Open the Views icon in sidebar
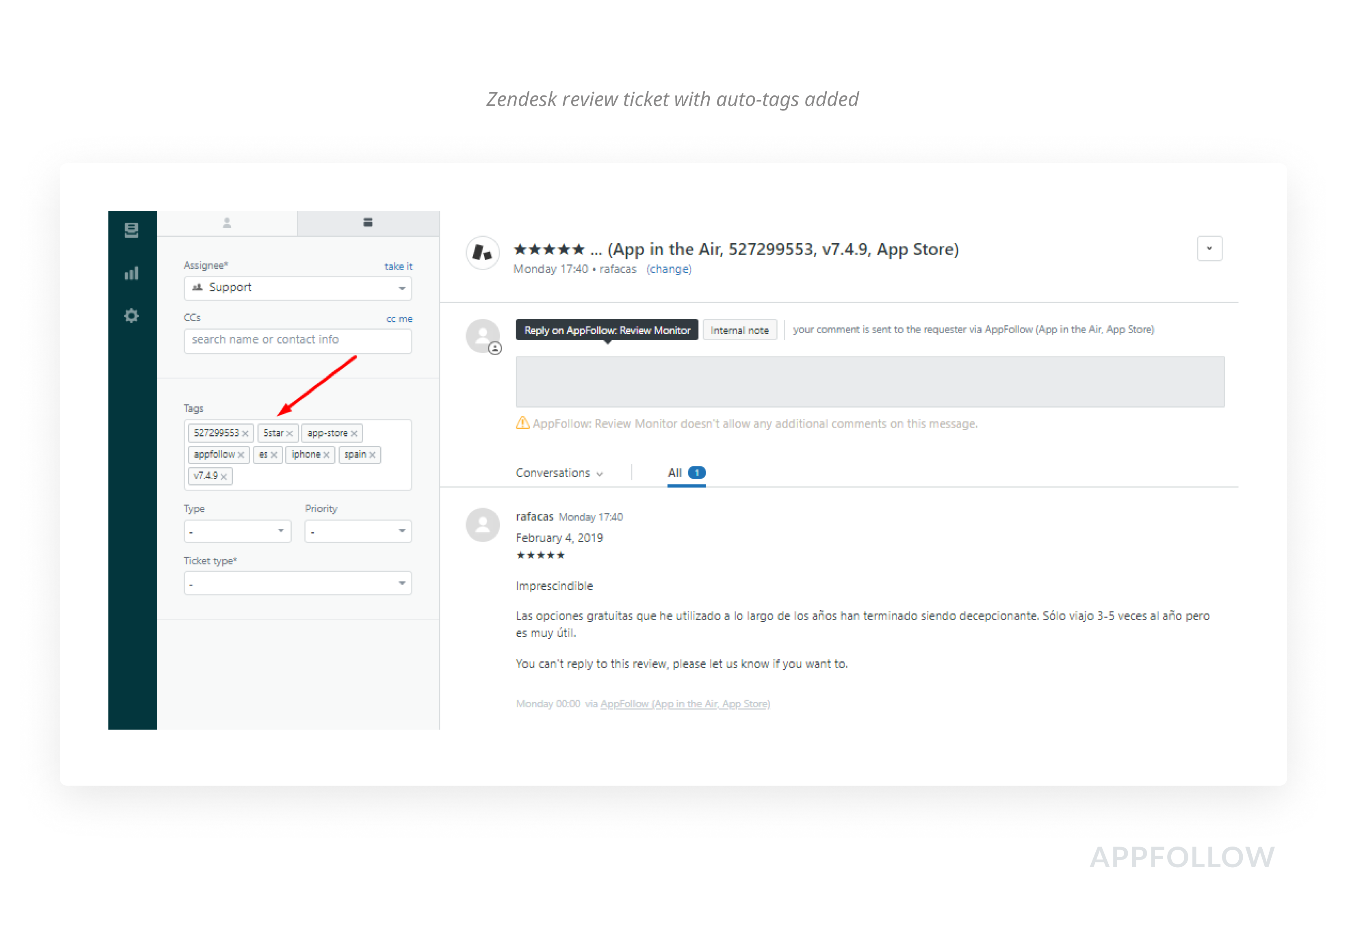 [x=132, y=230]
